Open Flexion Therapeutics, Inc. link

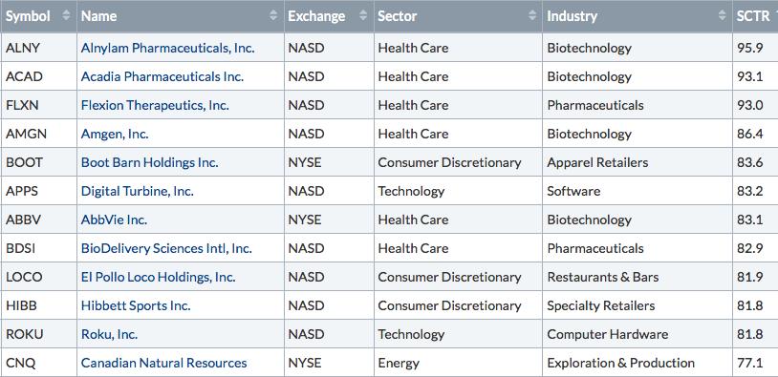click(x=155, y=106)
